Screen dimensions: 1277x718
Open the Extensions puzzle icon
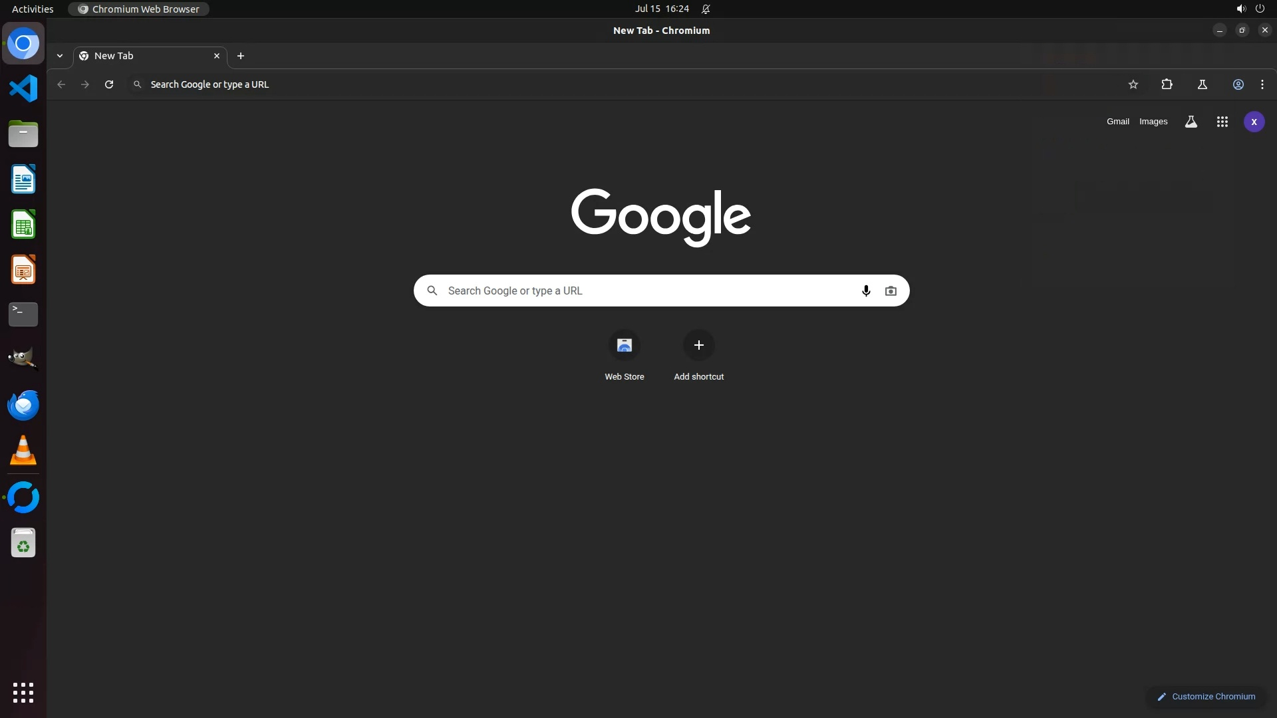pyautogui.click(x=1167, y=84)
